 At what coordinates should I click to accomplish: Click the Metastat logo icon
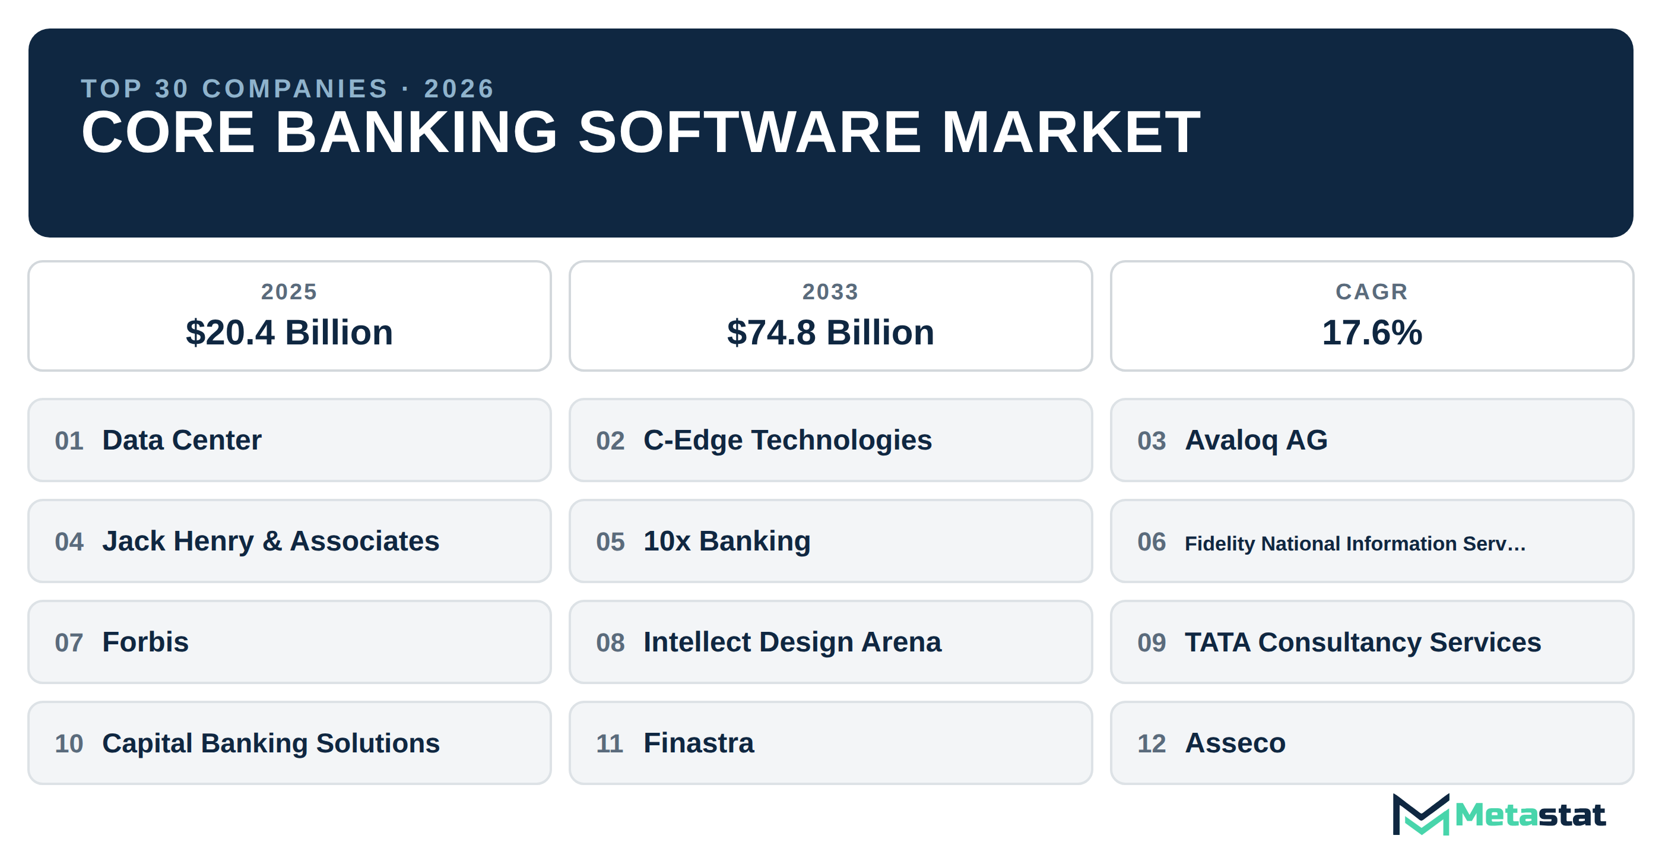click(x=1420, y=815)
